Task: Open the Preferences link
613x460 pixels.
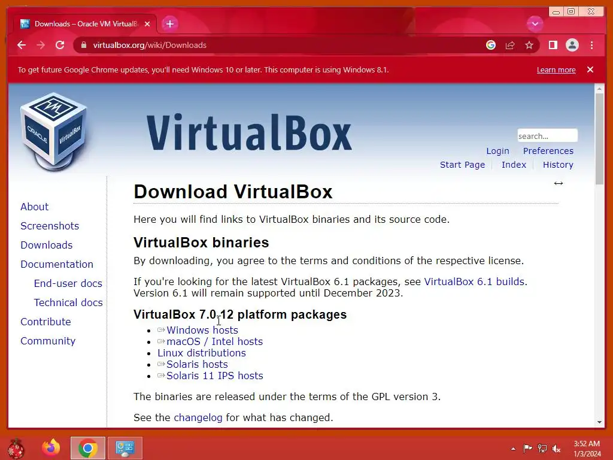Action: tap(548, 151)
